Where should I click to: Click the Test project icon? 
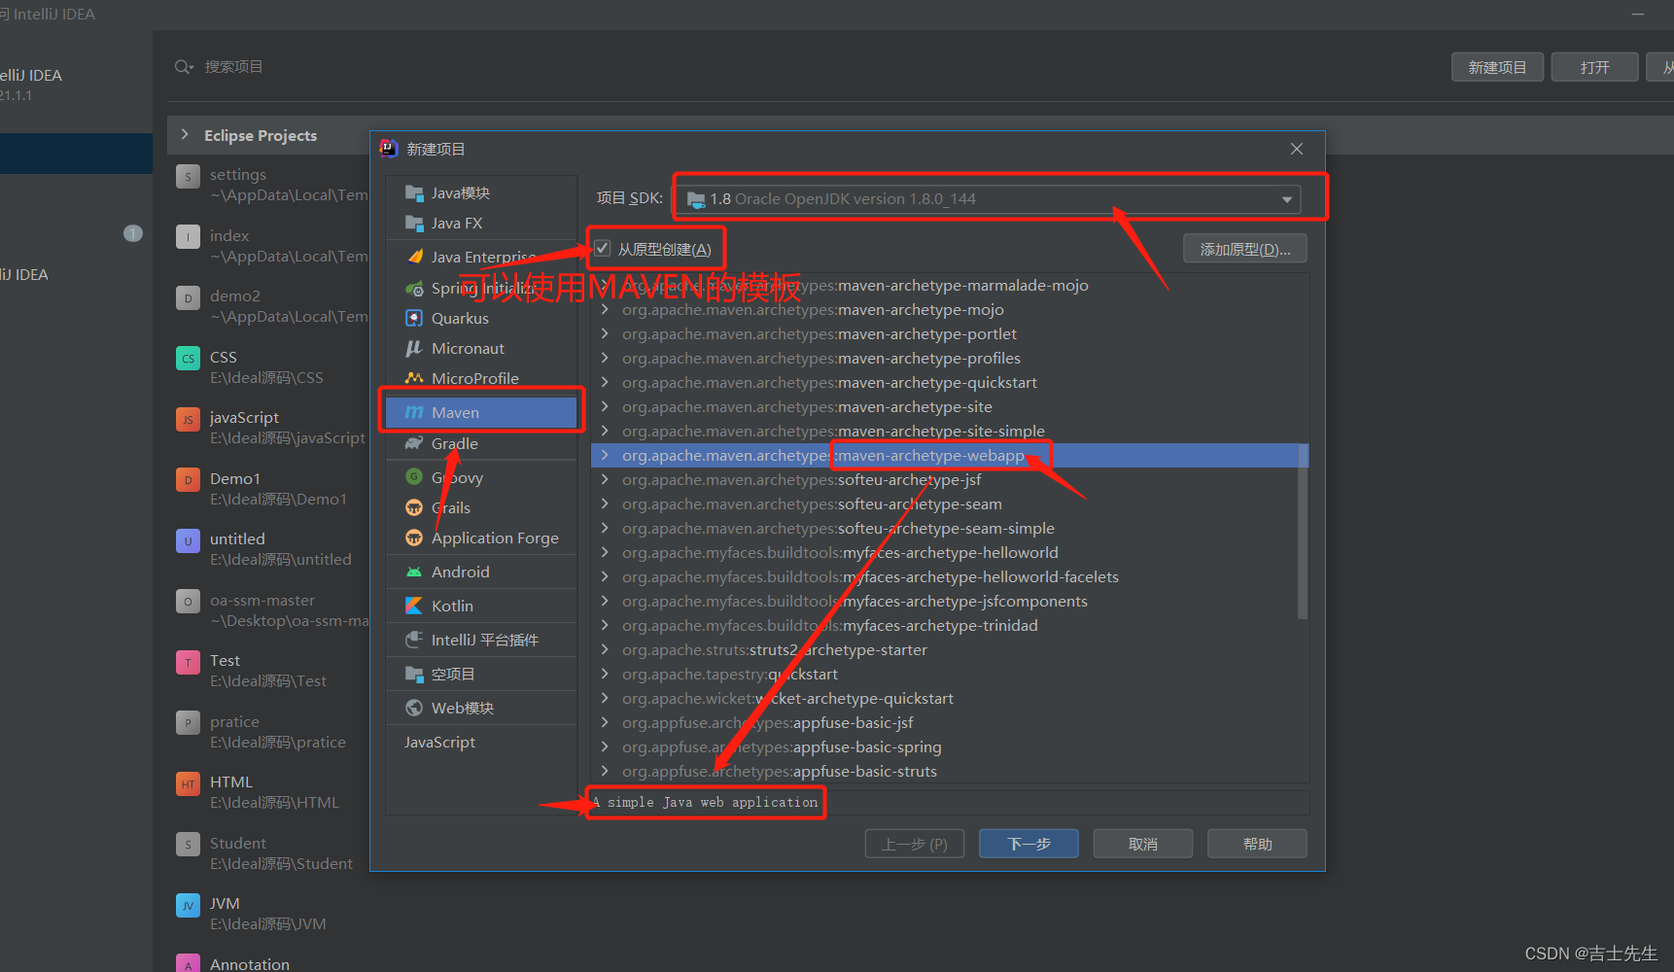(188, 662)
